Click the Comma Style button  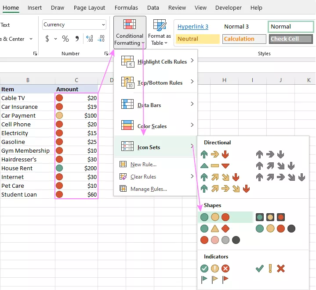77,39
